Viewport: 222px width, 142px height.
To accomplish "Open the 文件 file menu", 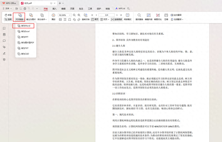I will click(7, 8).
